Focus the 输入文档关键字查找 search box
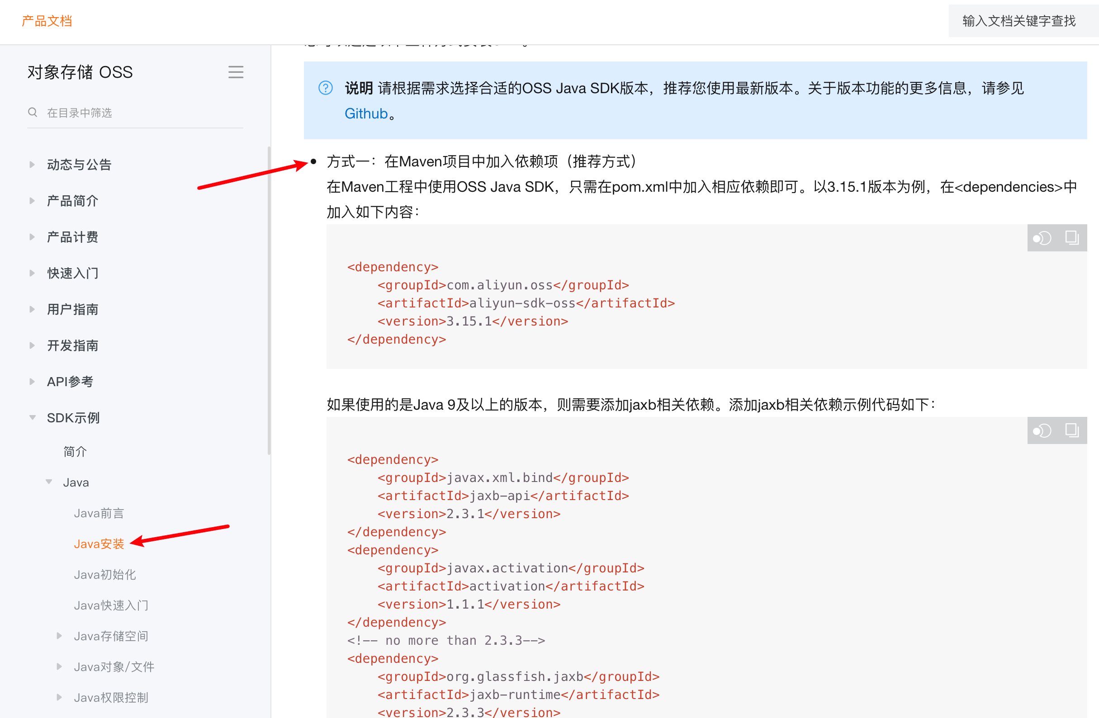 (1023, 21)
